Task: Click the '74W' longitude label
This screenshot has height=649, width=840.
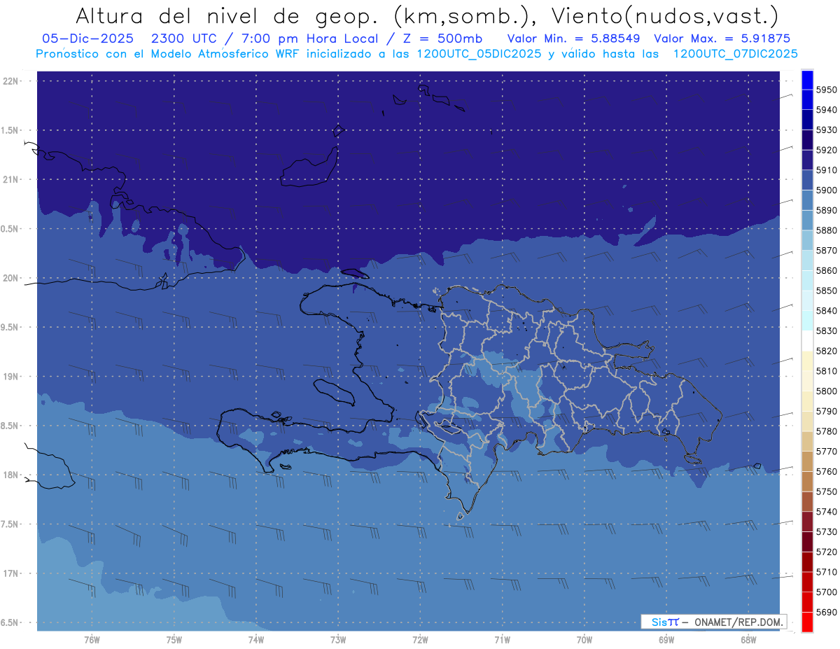Action: pyautogui.click(x=256, y=639)
